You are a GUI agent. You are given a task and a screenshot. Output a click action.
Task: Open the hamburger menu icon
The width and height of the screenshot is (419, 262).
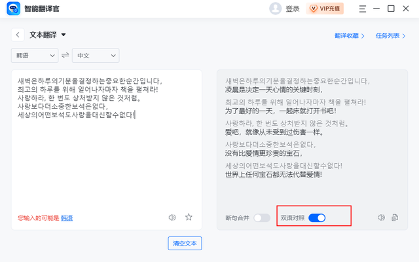pos(362,9)
